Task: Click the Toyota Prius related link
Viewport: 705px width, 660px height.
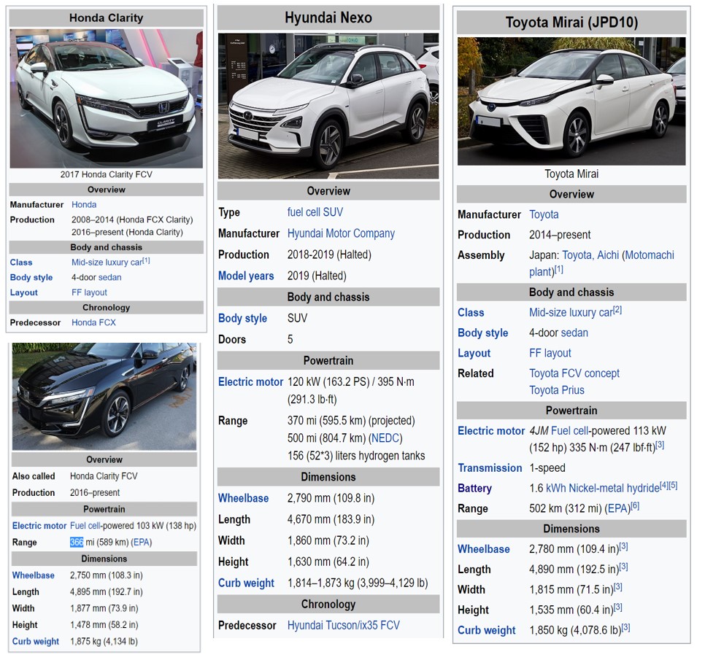Action: click(x=557, y=390)
